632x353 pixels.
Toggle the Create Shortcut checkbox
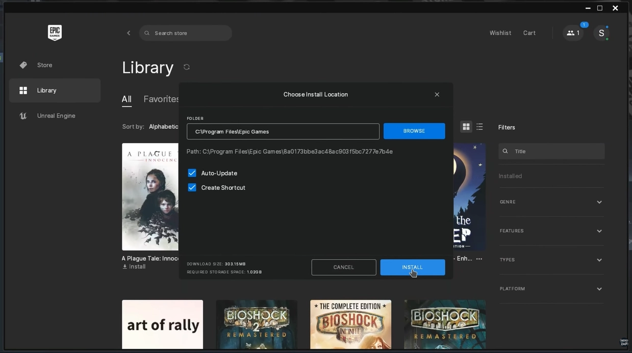[192, 187]
